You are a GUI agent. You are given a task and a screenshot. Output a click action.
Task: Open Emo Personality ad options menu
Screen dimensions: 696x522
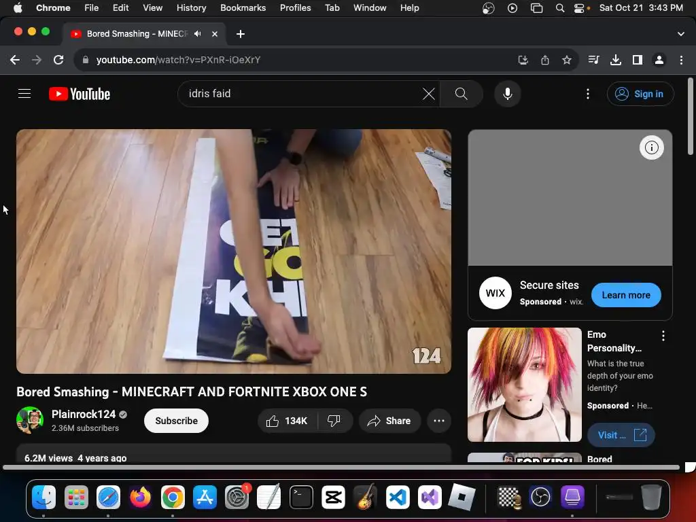[663, 336]
